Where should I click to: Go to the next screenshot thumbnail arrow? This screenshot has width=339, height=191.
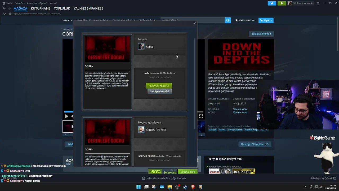pyautogui.click(x=202, y=135)
